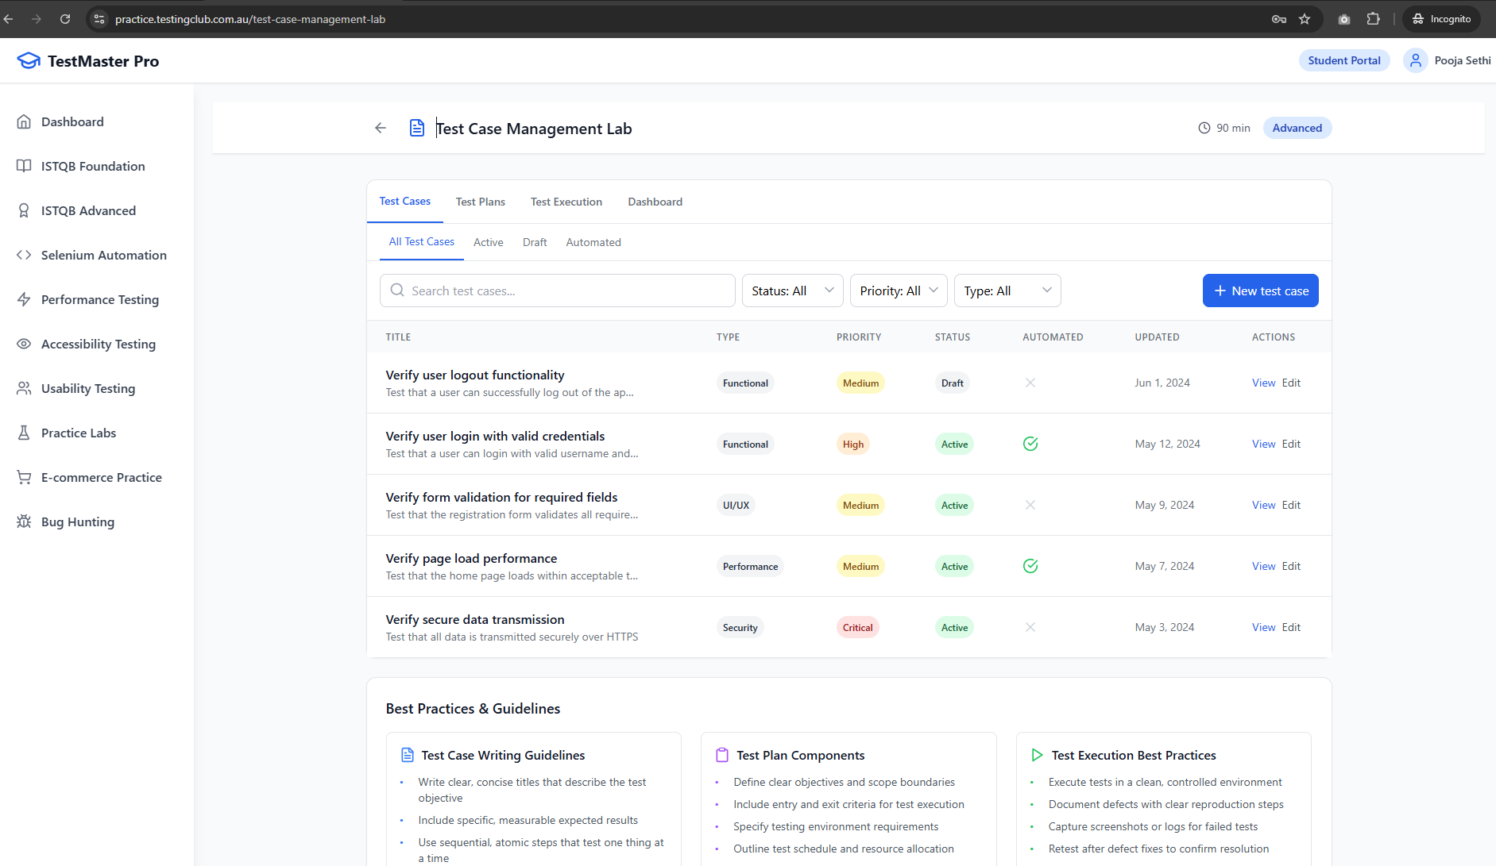Image resolution: width=1496 pixels, height=866 pixels.
Task: Click the Test Plan Components clipboard icon
Action: pos(722,755)
